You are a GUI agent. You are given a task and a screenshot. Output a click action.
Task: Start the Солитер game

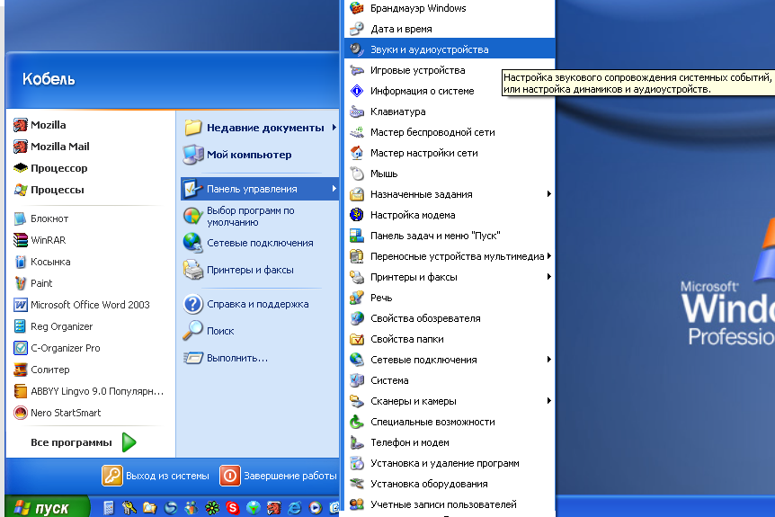(41, 370)
